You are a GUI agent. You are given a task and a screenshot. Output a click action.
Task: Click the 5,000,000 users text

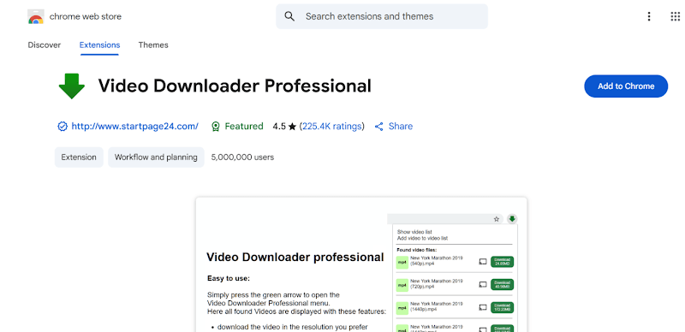tap(242, 157)
